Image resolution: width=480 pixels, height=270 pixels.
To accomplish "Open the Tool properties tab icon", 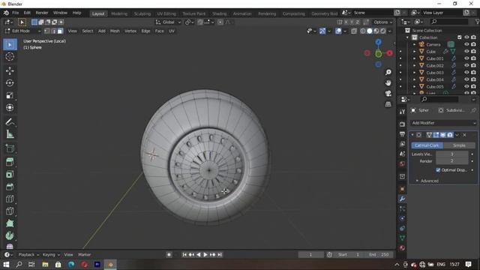I will [x=402, y=112].
